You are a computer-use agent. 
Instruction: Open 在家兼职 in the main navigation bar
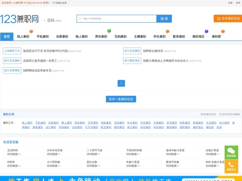pos(62,37)
